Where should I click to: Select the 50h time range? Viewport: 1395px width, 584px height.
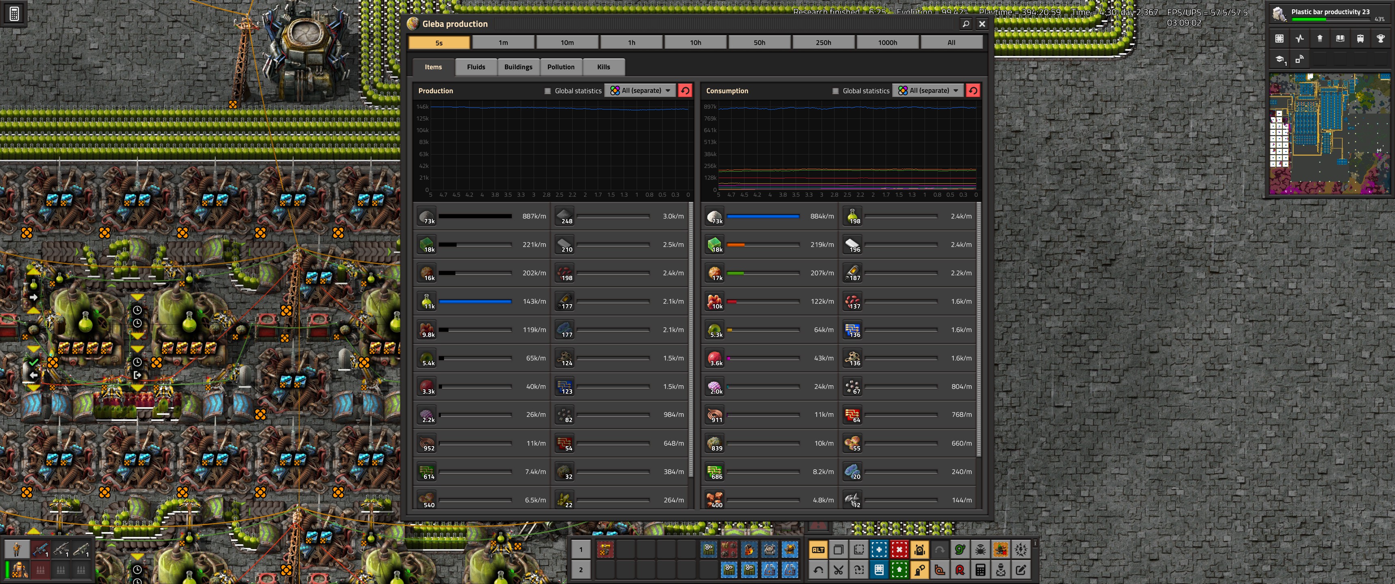point(759,42)
